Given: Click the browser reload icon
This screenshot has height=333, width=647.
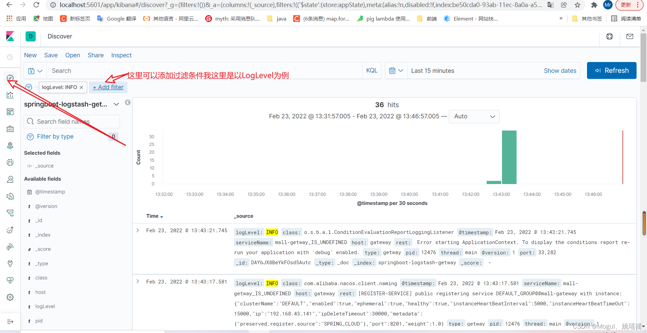Looking at the screenshot, I should click(x=36, y=5).
